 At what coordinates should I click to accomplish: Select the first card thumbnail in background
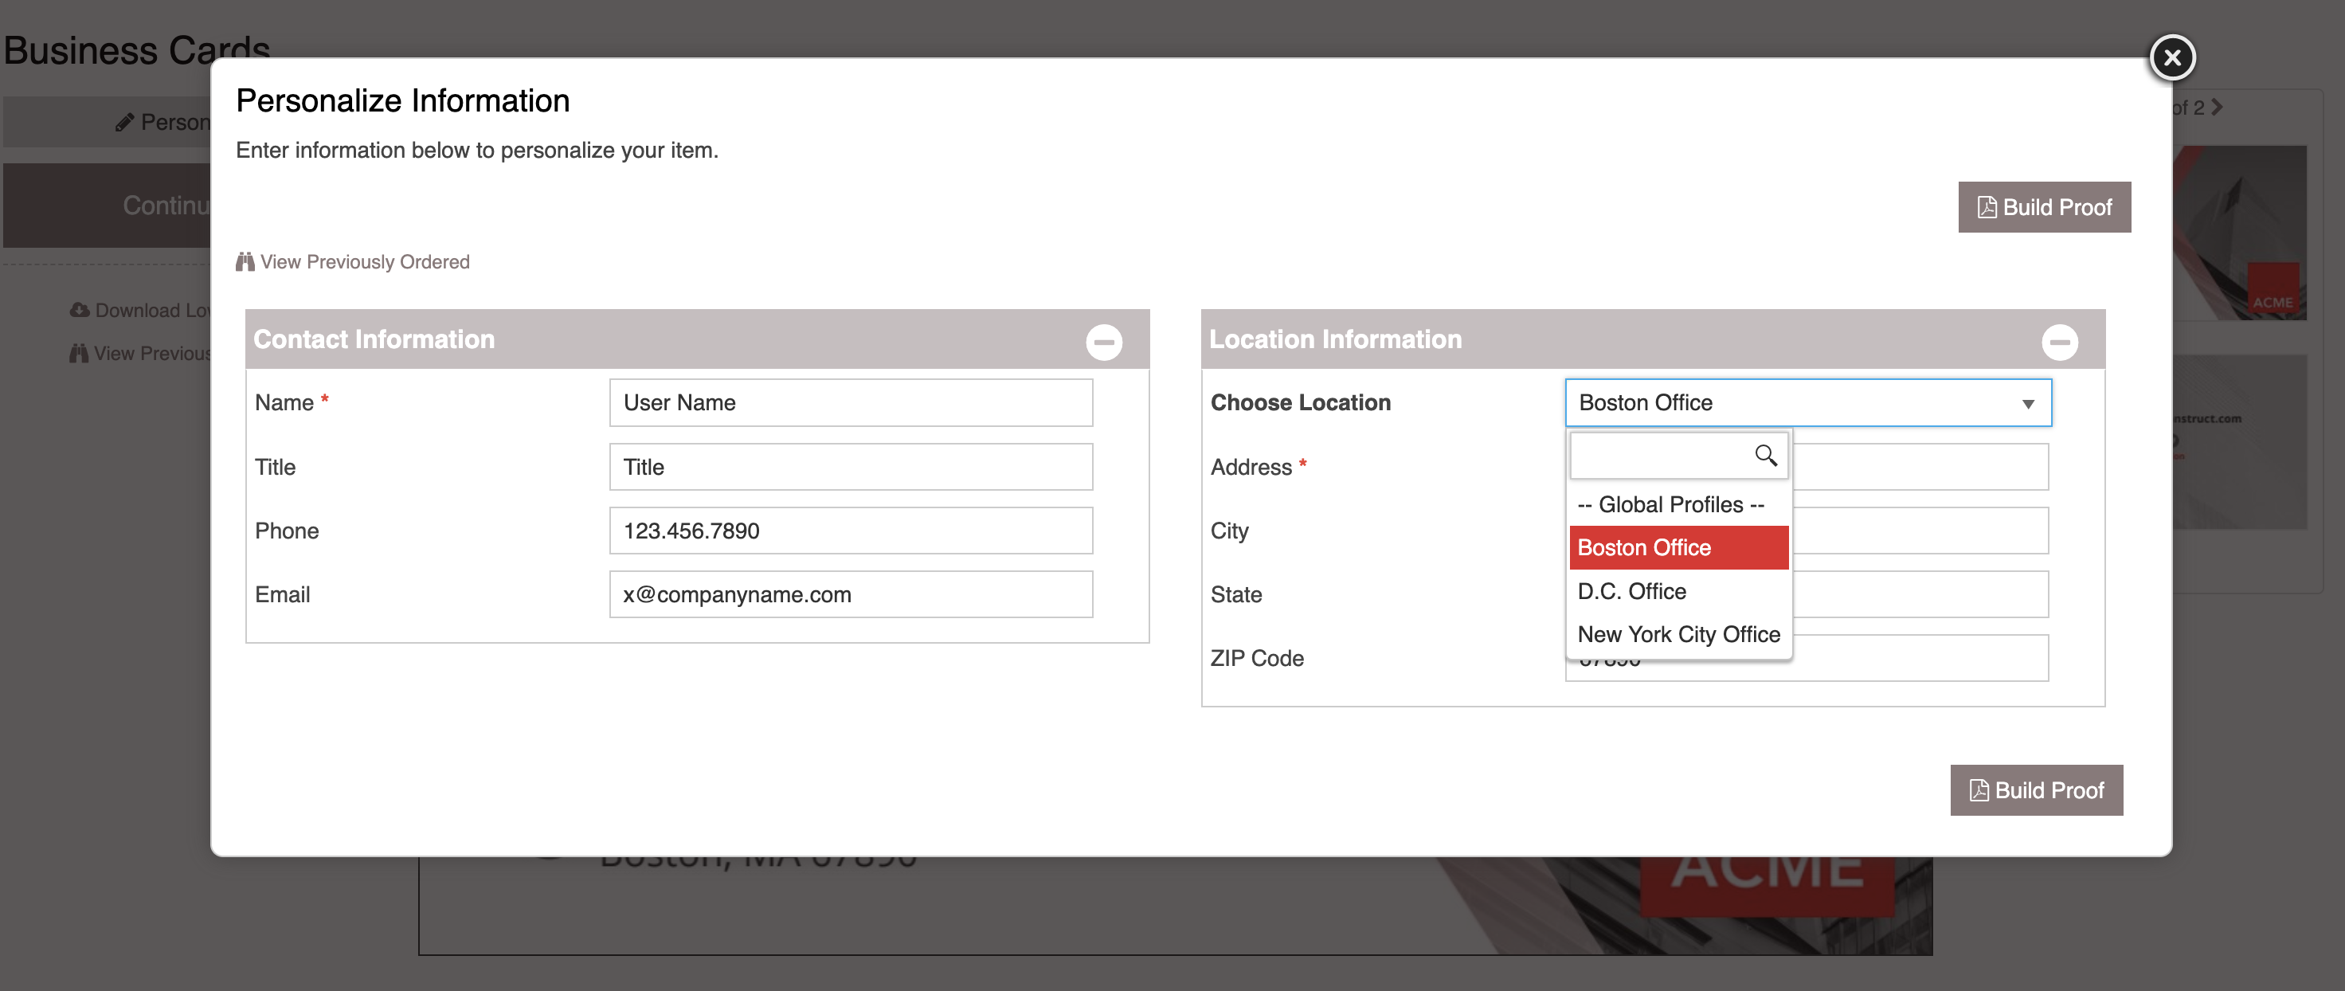[x=2239, y=233]
